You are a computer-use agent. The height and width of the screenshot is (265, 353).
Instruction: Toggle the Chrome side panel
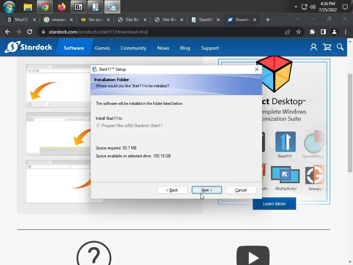(x=323, y=32)
